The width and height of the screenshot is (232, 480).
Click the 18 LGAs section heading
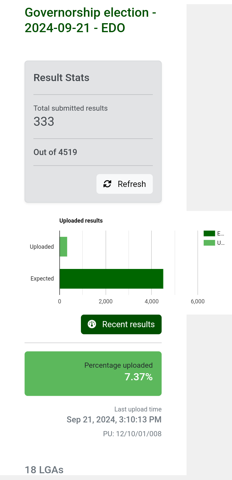pyautogui.click(x=44, y=470)
